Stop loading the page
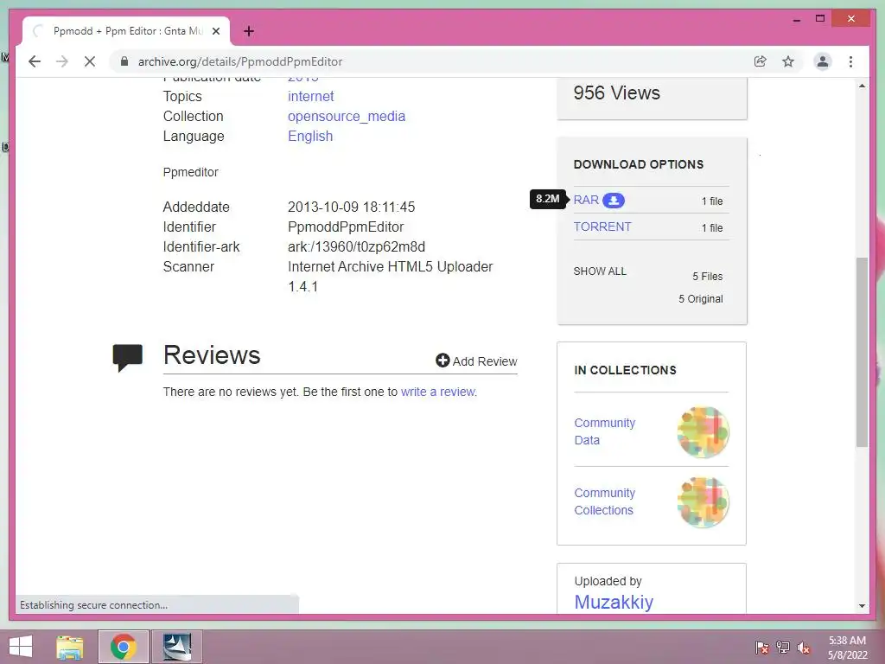This screenshot has height=664, width=885. (90, 61)
